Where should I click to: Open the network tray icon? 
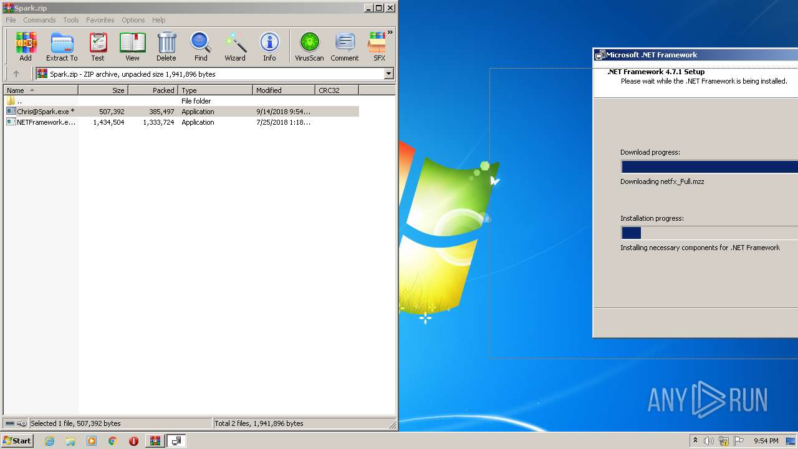pos(724,441)
